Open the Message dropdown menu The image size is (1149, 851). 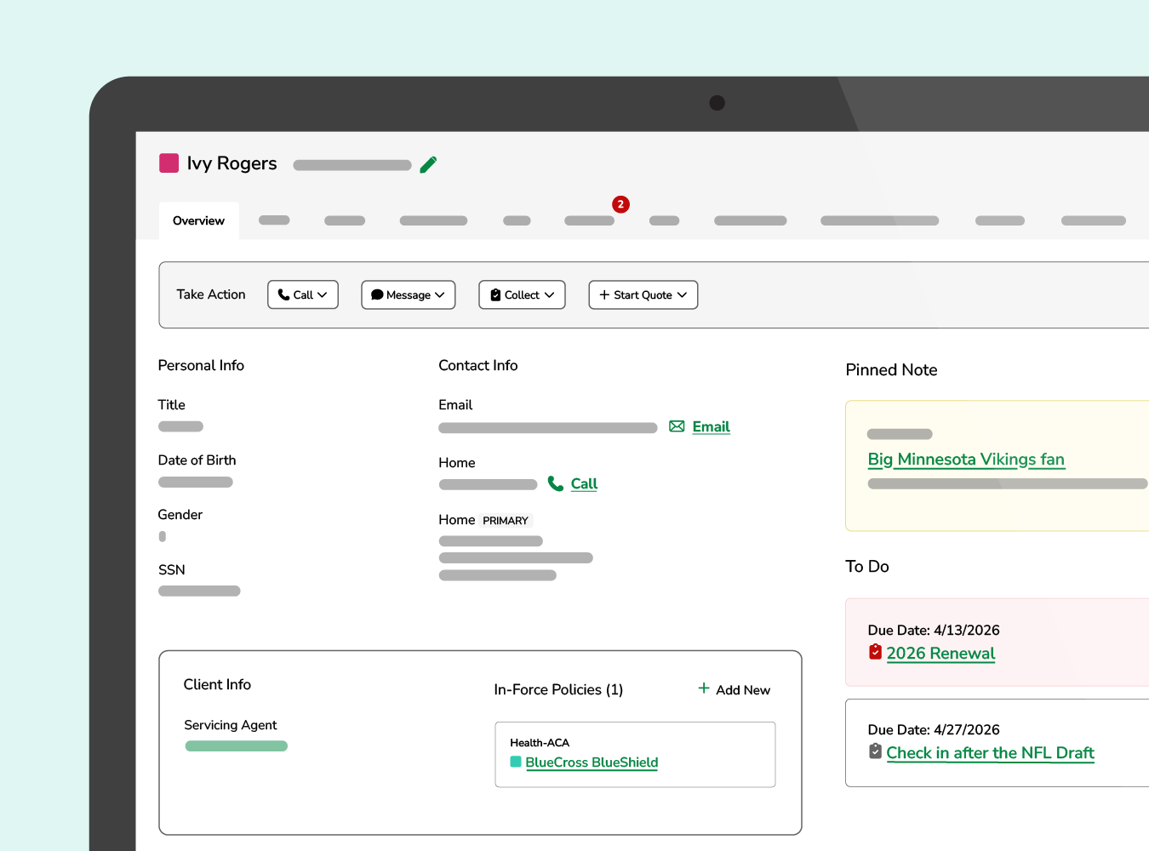409,294
